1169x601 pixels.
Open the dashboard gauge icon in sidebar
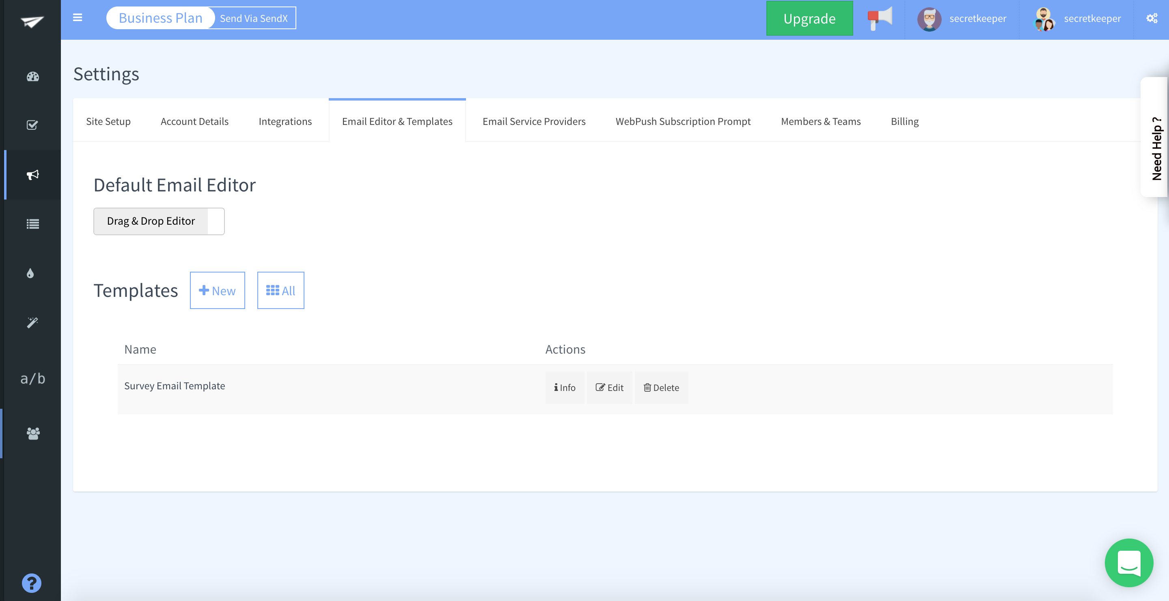32,77
